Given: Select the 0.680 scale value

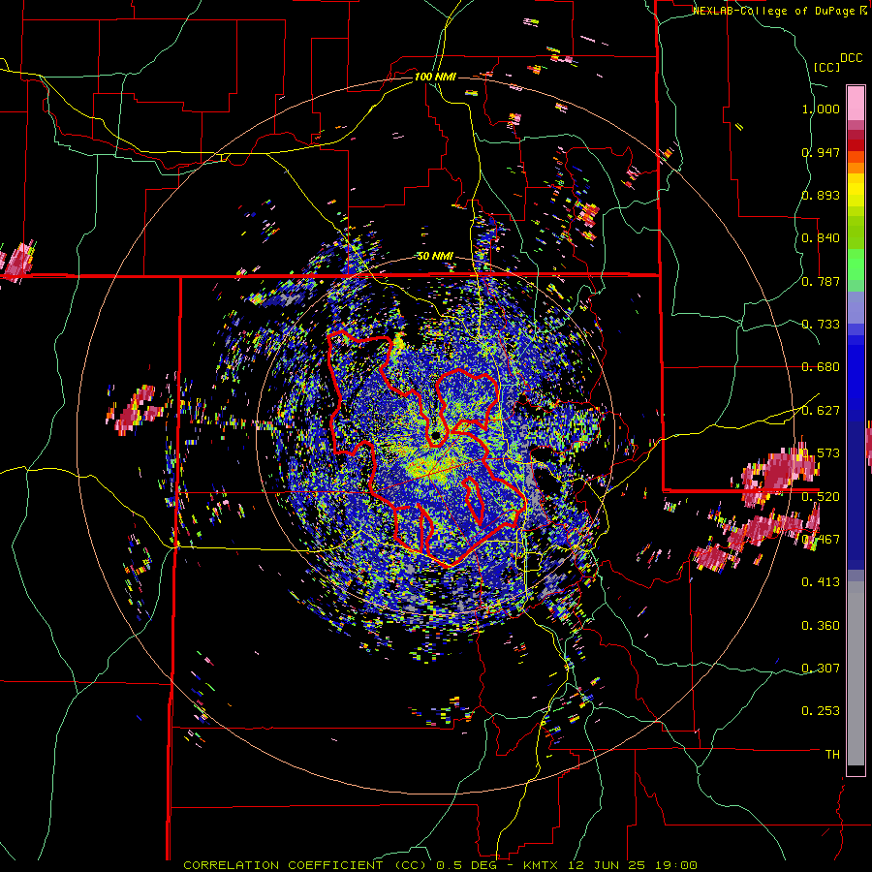Looking at the screenshot, I should coord(821,367).
